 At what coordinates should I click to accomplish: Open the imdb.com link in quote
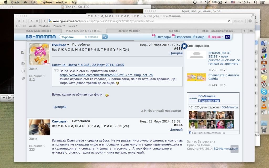[106, 75]
